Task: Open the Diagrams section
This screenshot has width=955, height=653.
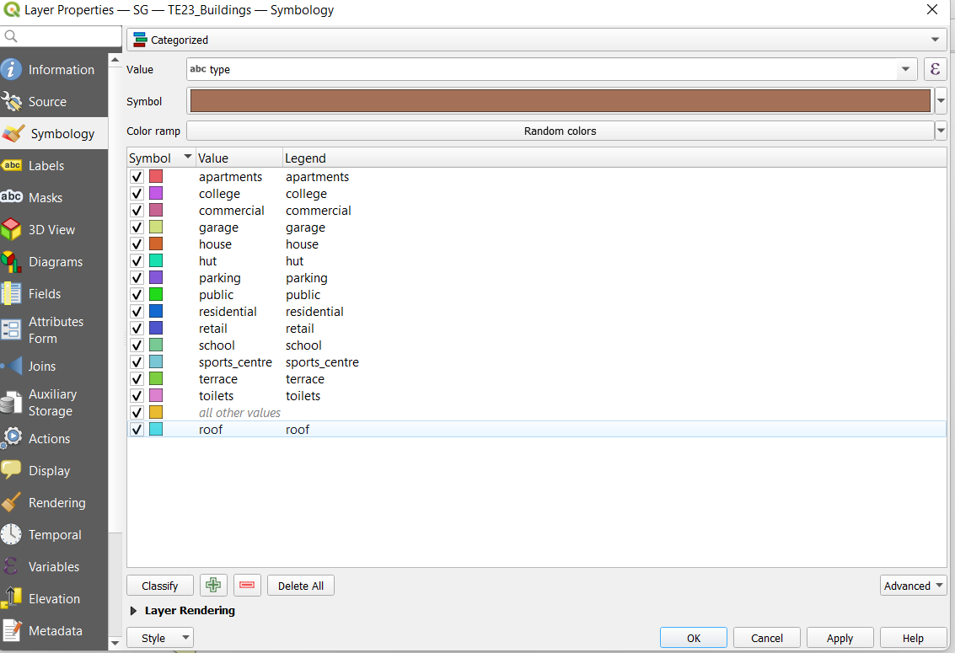Action: (55, 262)
